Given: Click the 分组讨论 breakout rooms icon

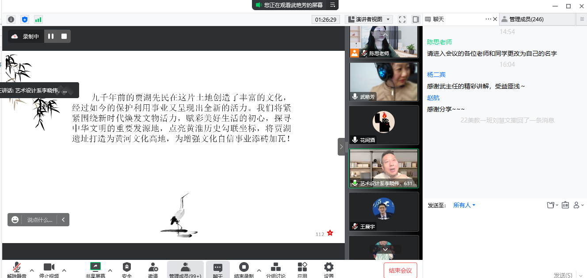Looking at the screenshot, I should 275,267.
